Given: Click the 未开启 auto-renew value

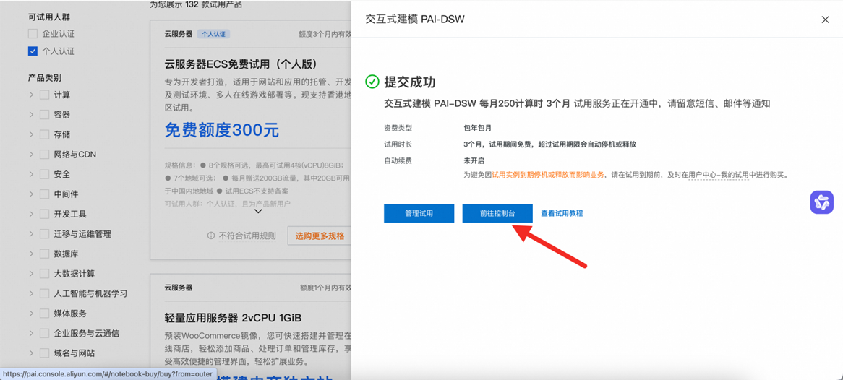Looking at the screenshot, I should [x=474, y=160].
